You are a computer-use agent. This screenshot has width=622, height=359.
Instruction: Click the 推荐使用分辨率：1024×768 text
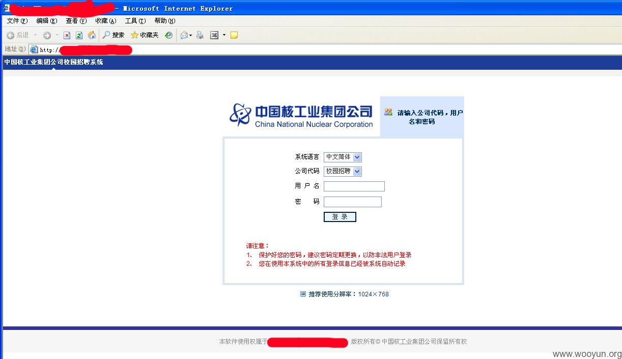point(349,294)
